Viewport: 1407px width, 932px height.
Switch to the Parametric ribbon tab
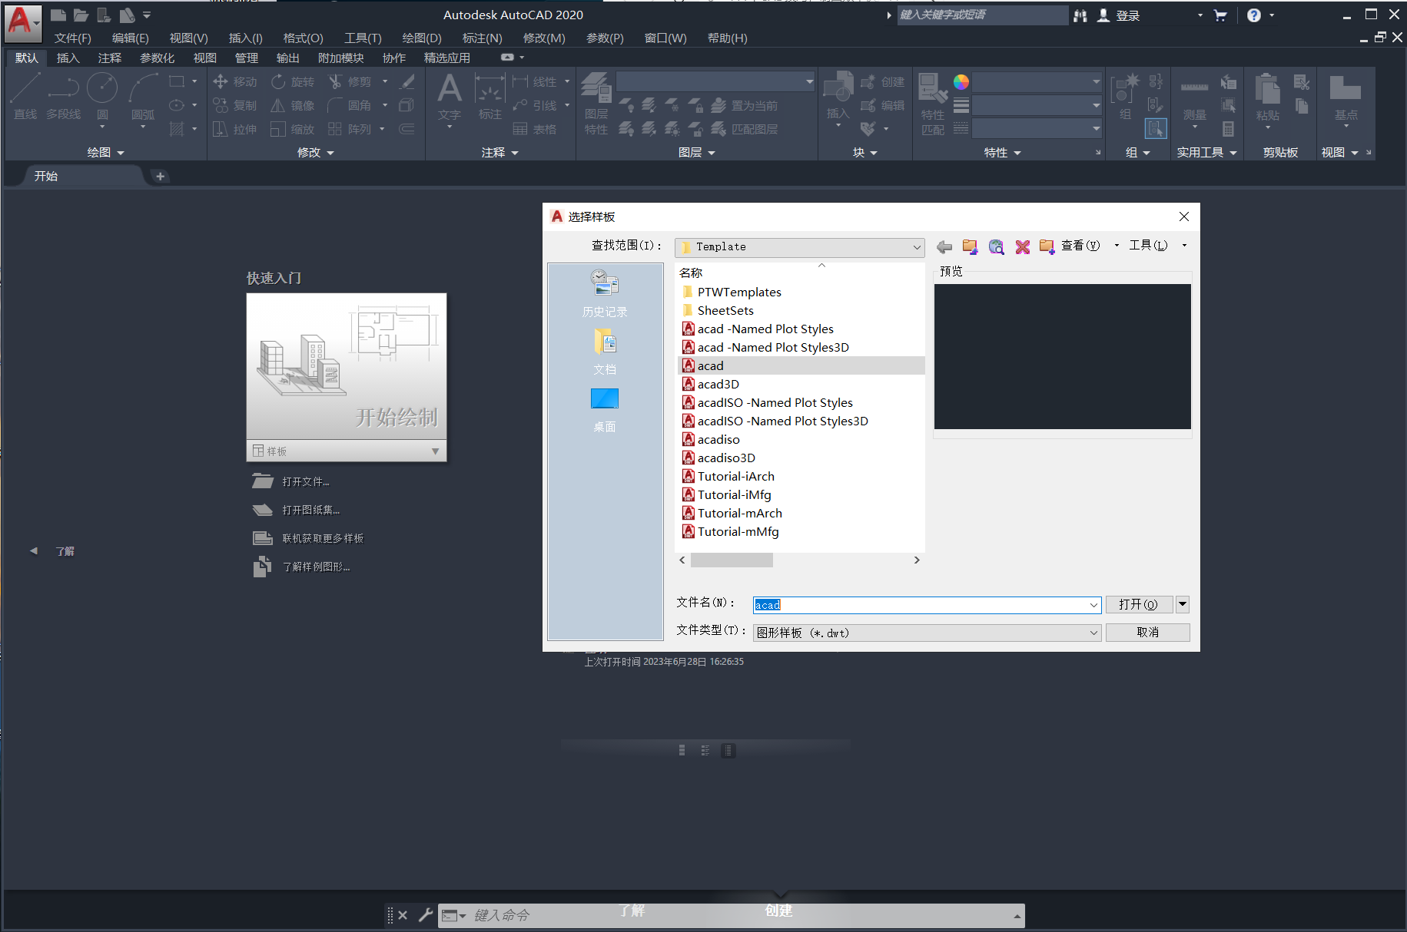pos(157,58)
